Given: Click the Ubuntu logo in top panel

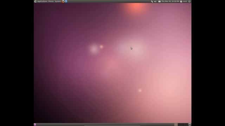Looking at the screenshot, I should click(35, 1).
